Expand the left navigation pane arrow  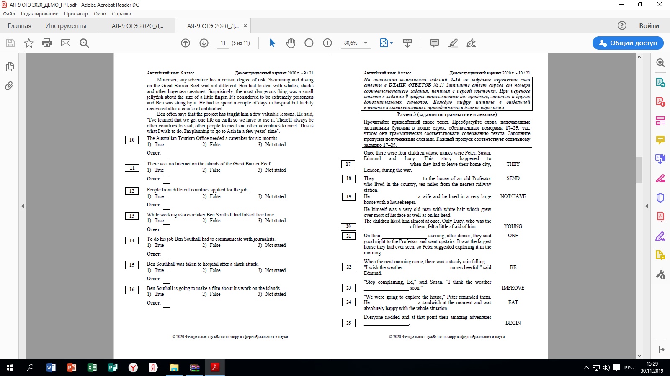pyautogui.click(x=23, y=206)
